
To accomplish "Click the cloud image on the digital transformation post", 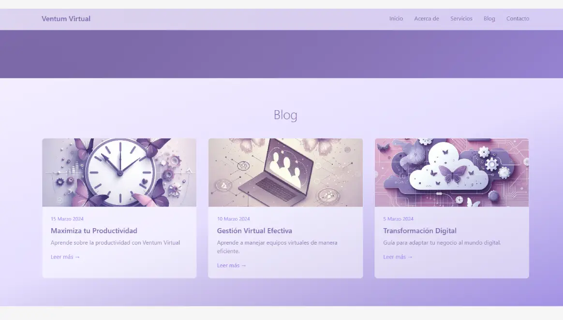I will tap(452, 172).
